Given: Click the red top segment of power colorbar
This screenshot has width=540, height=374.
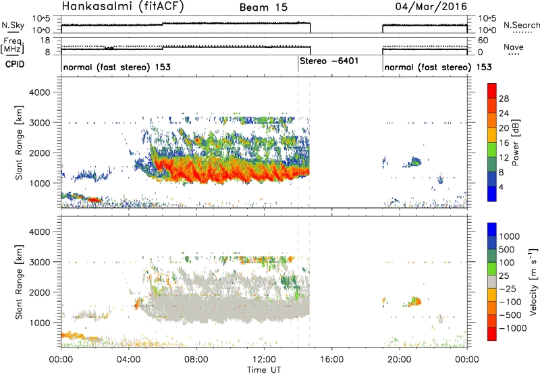Looking at the screenshot, I should coord(492,90).
